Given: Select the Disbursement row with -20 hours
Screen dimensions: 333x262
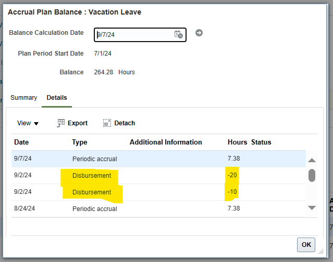Looking at the screenshot, I should coord(158,175).
